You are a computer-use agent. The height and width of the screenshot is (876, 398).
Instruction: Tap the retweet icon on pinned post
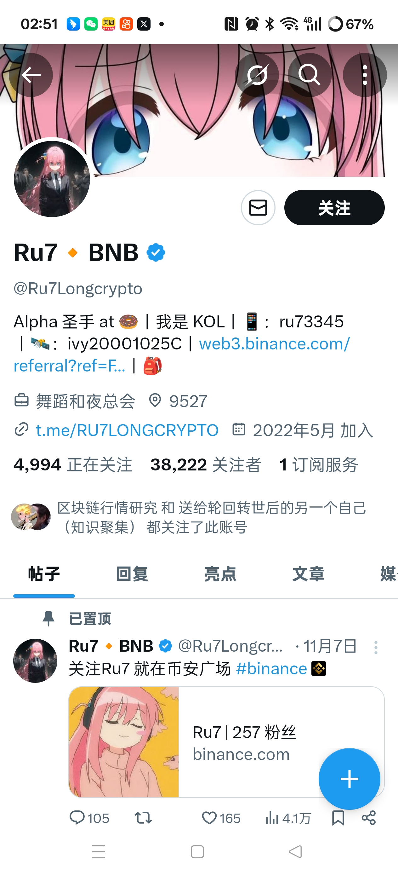point(143,817)
